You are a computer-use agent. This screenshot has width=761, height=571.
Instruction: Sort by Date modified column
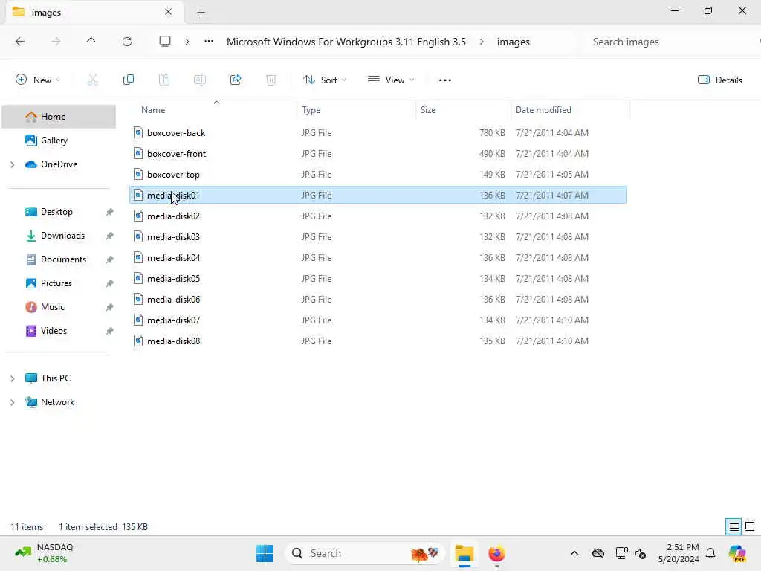(x=570, y=110)
